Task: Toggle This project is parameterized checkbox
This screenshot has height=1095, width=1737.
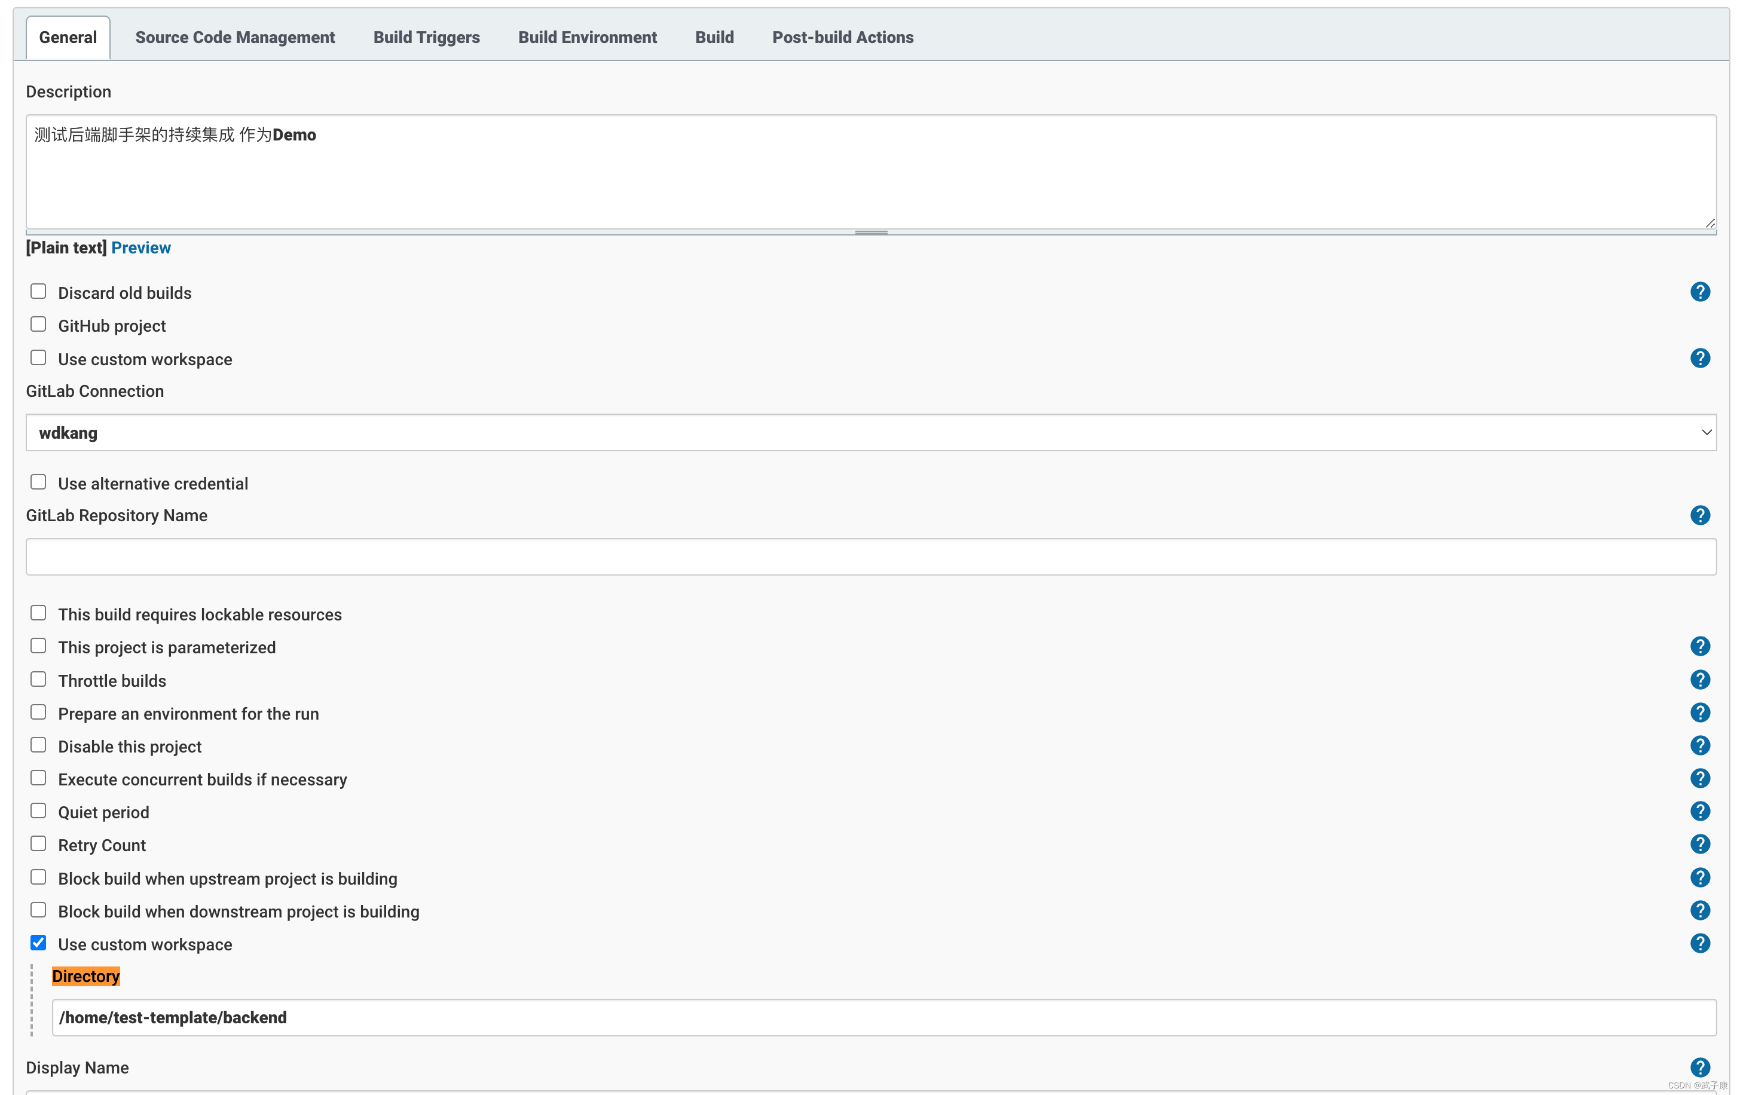Action: (36, 646)
